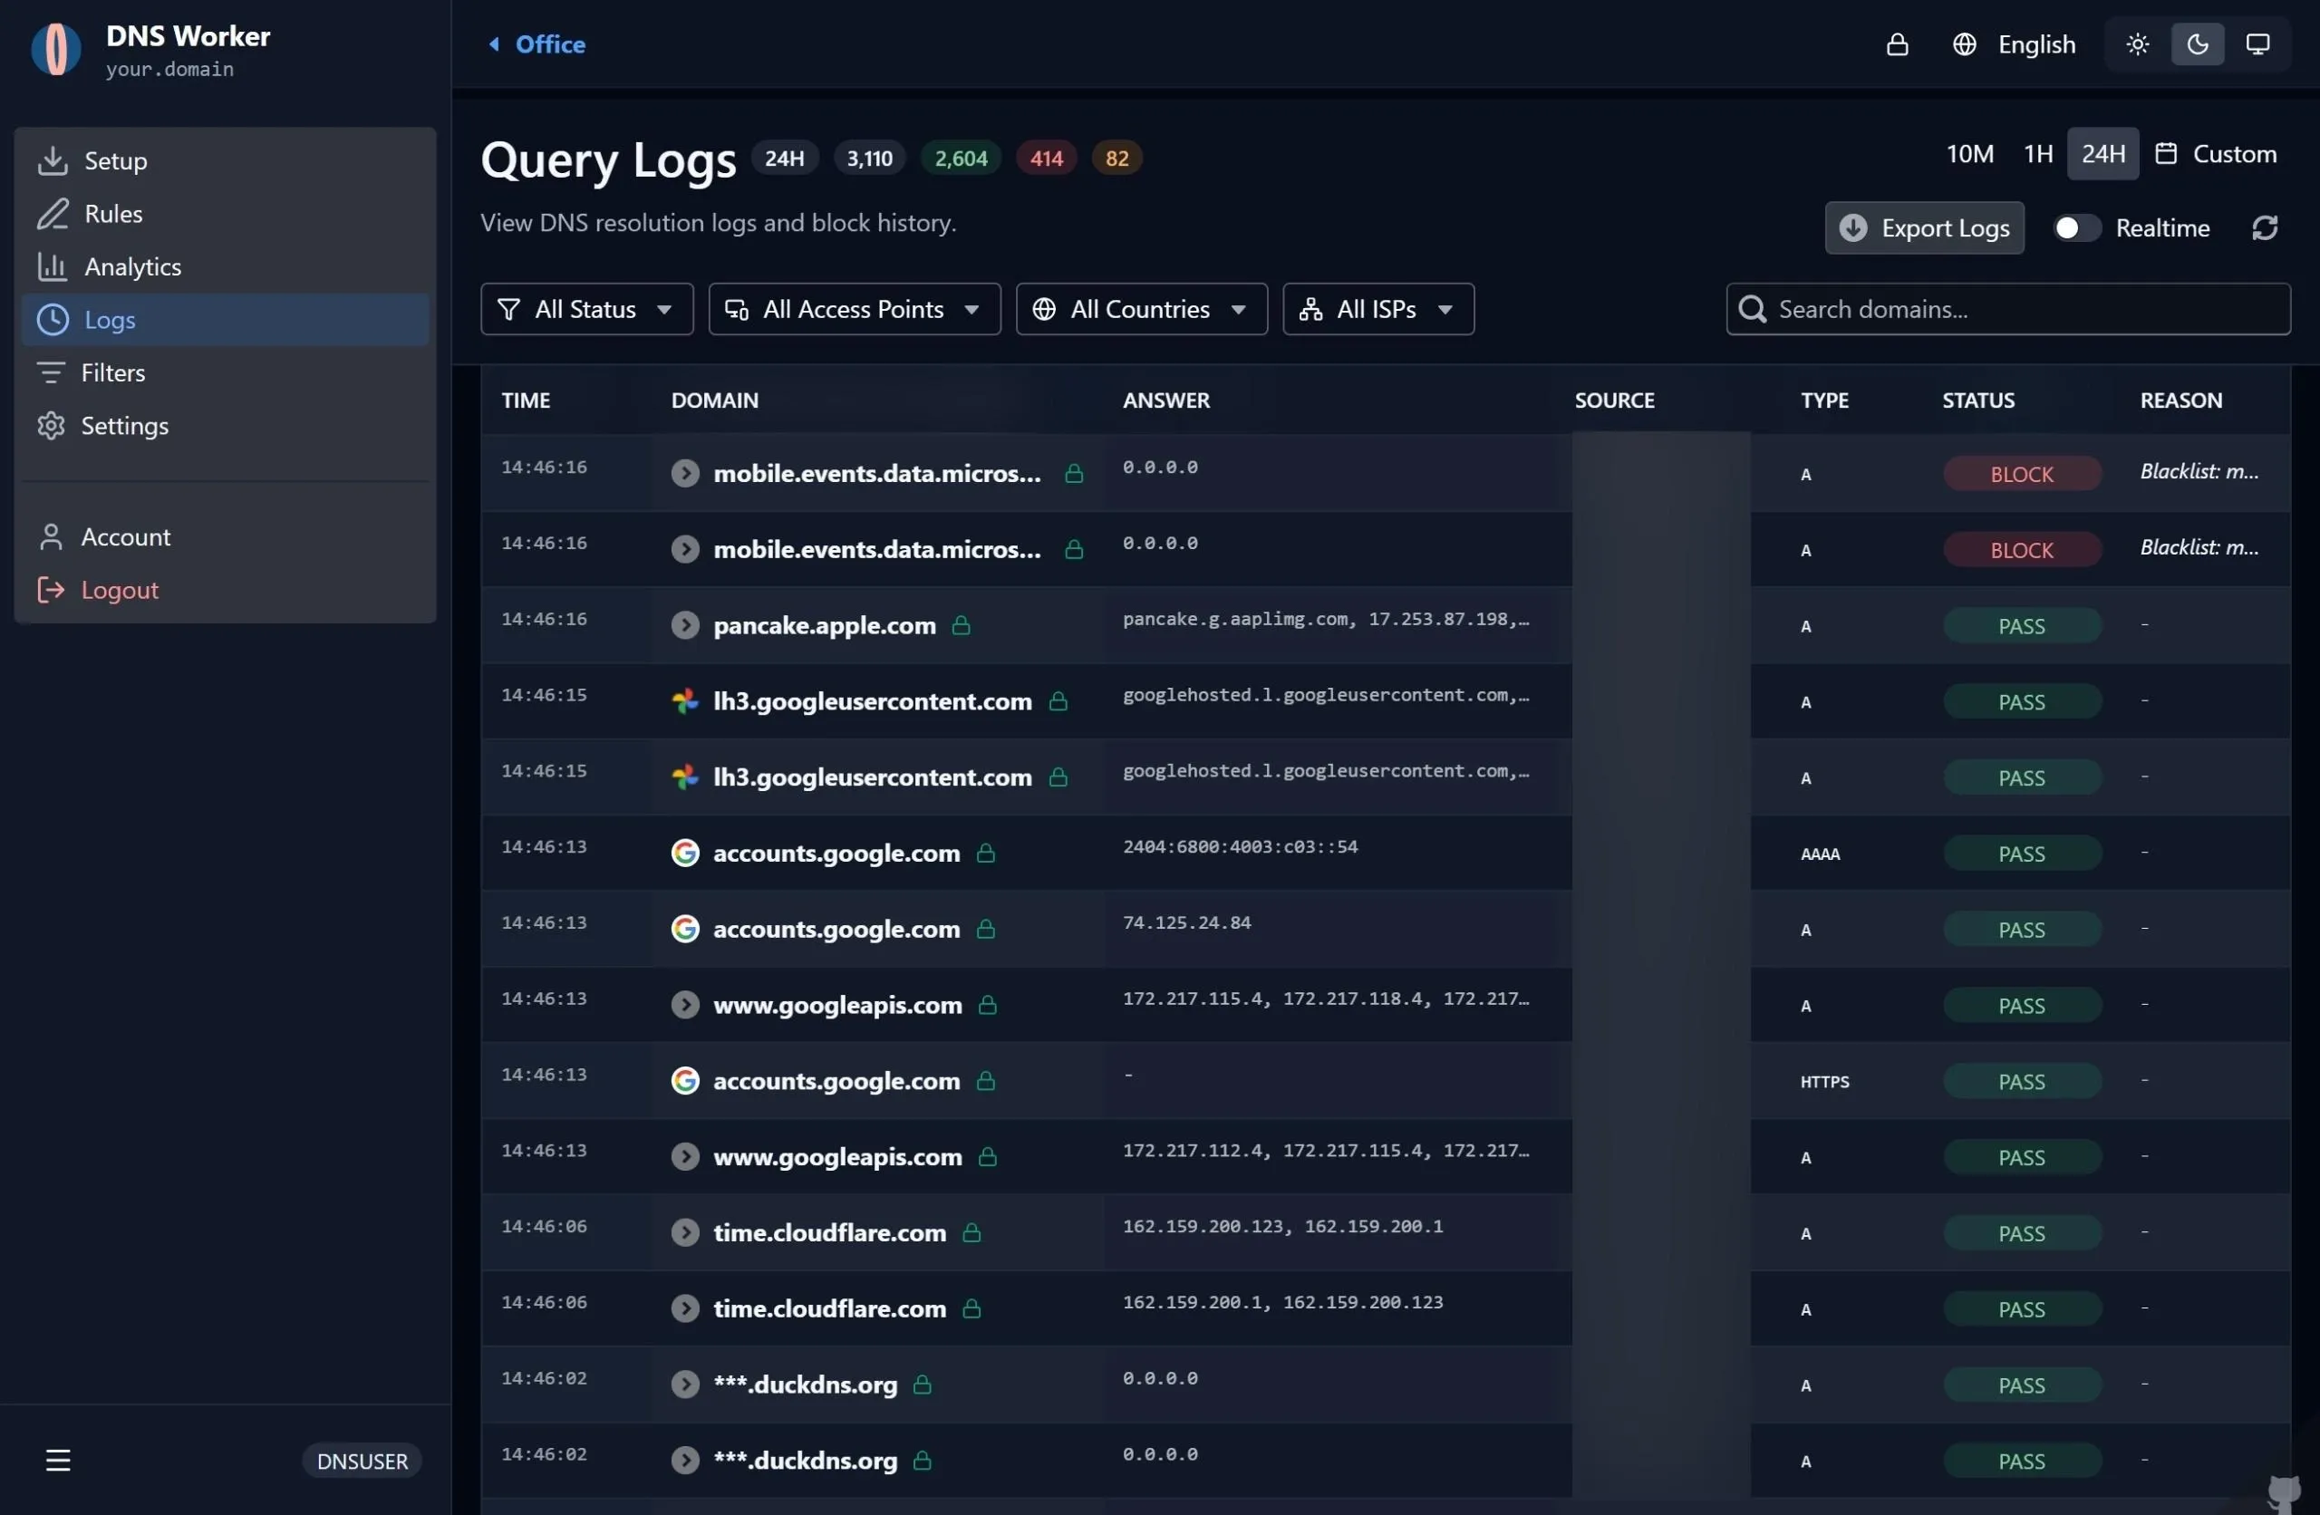Open Account page
2320x1515 pixels.
225,537
